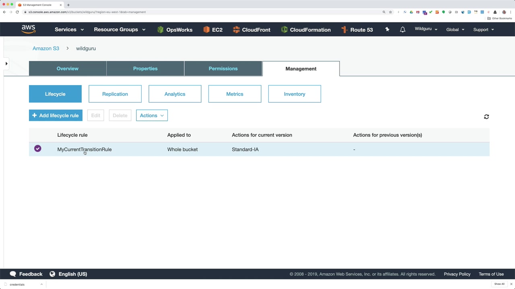Open the Terms of Use link
Image resolution: width=515 pixels, height=289 pixels.
(491, 274)
